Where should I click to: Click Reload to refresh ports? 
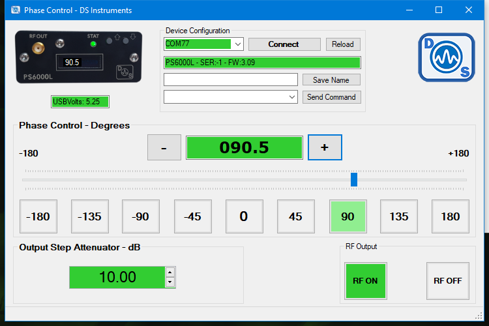343,44
